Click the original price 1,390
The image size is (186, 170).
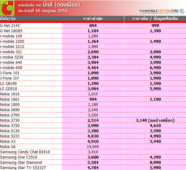point(155,31)
